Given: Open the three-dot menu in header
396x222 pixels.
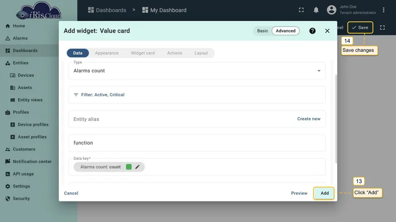Looking at the screenshot, I should coord(384,10).
